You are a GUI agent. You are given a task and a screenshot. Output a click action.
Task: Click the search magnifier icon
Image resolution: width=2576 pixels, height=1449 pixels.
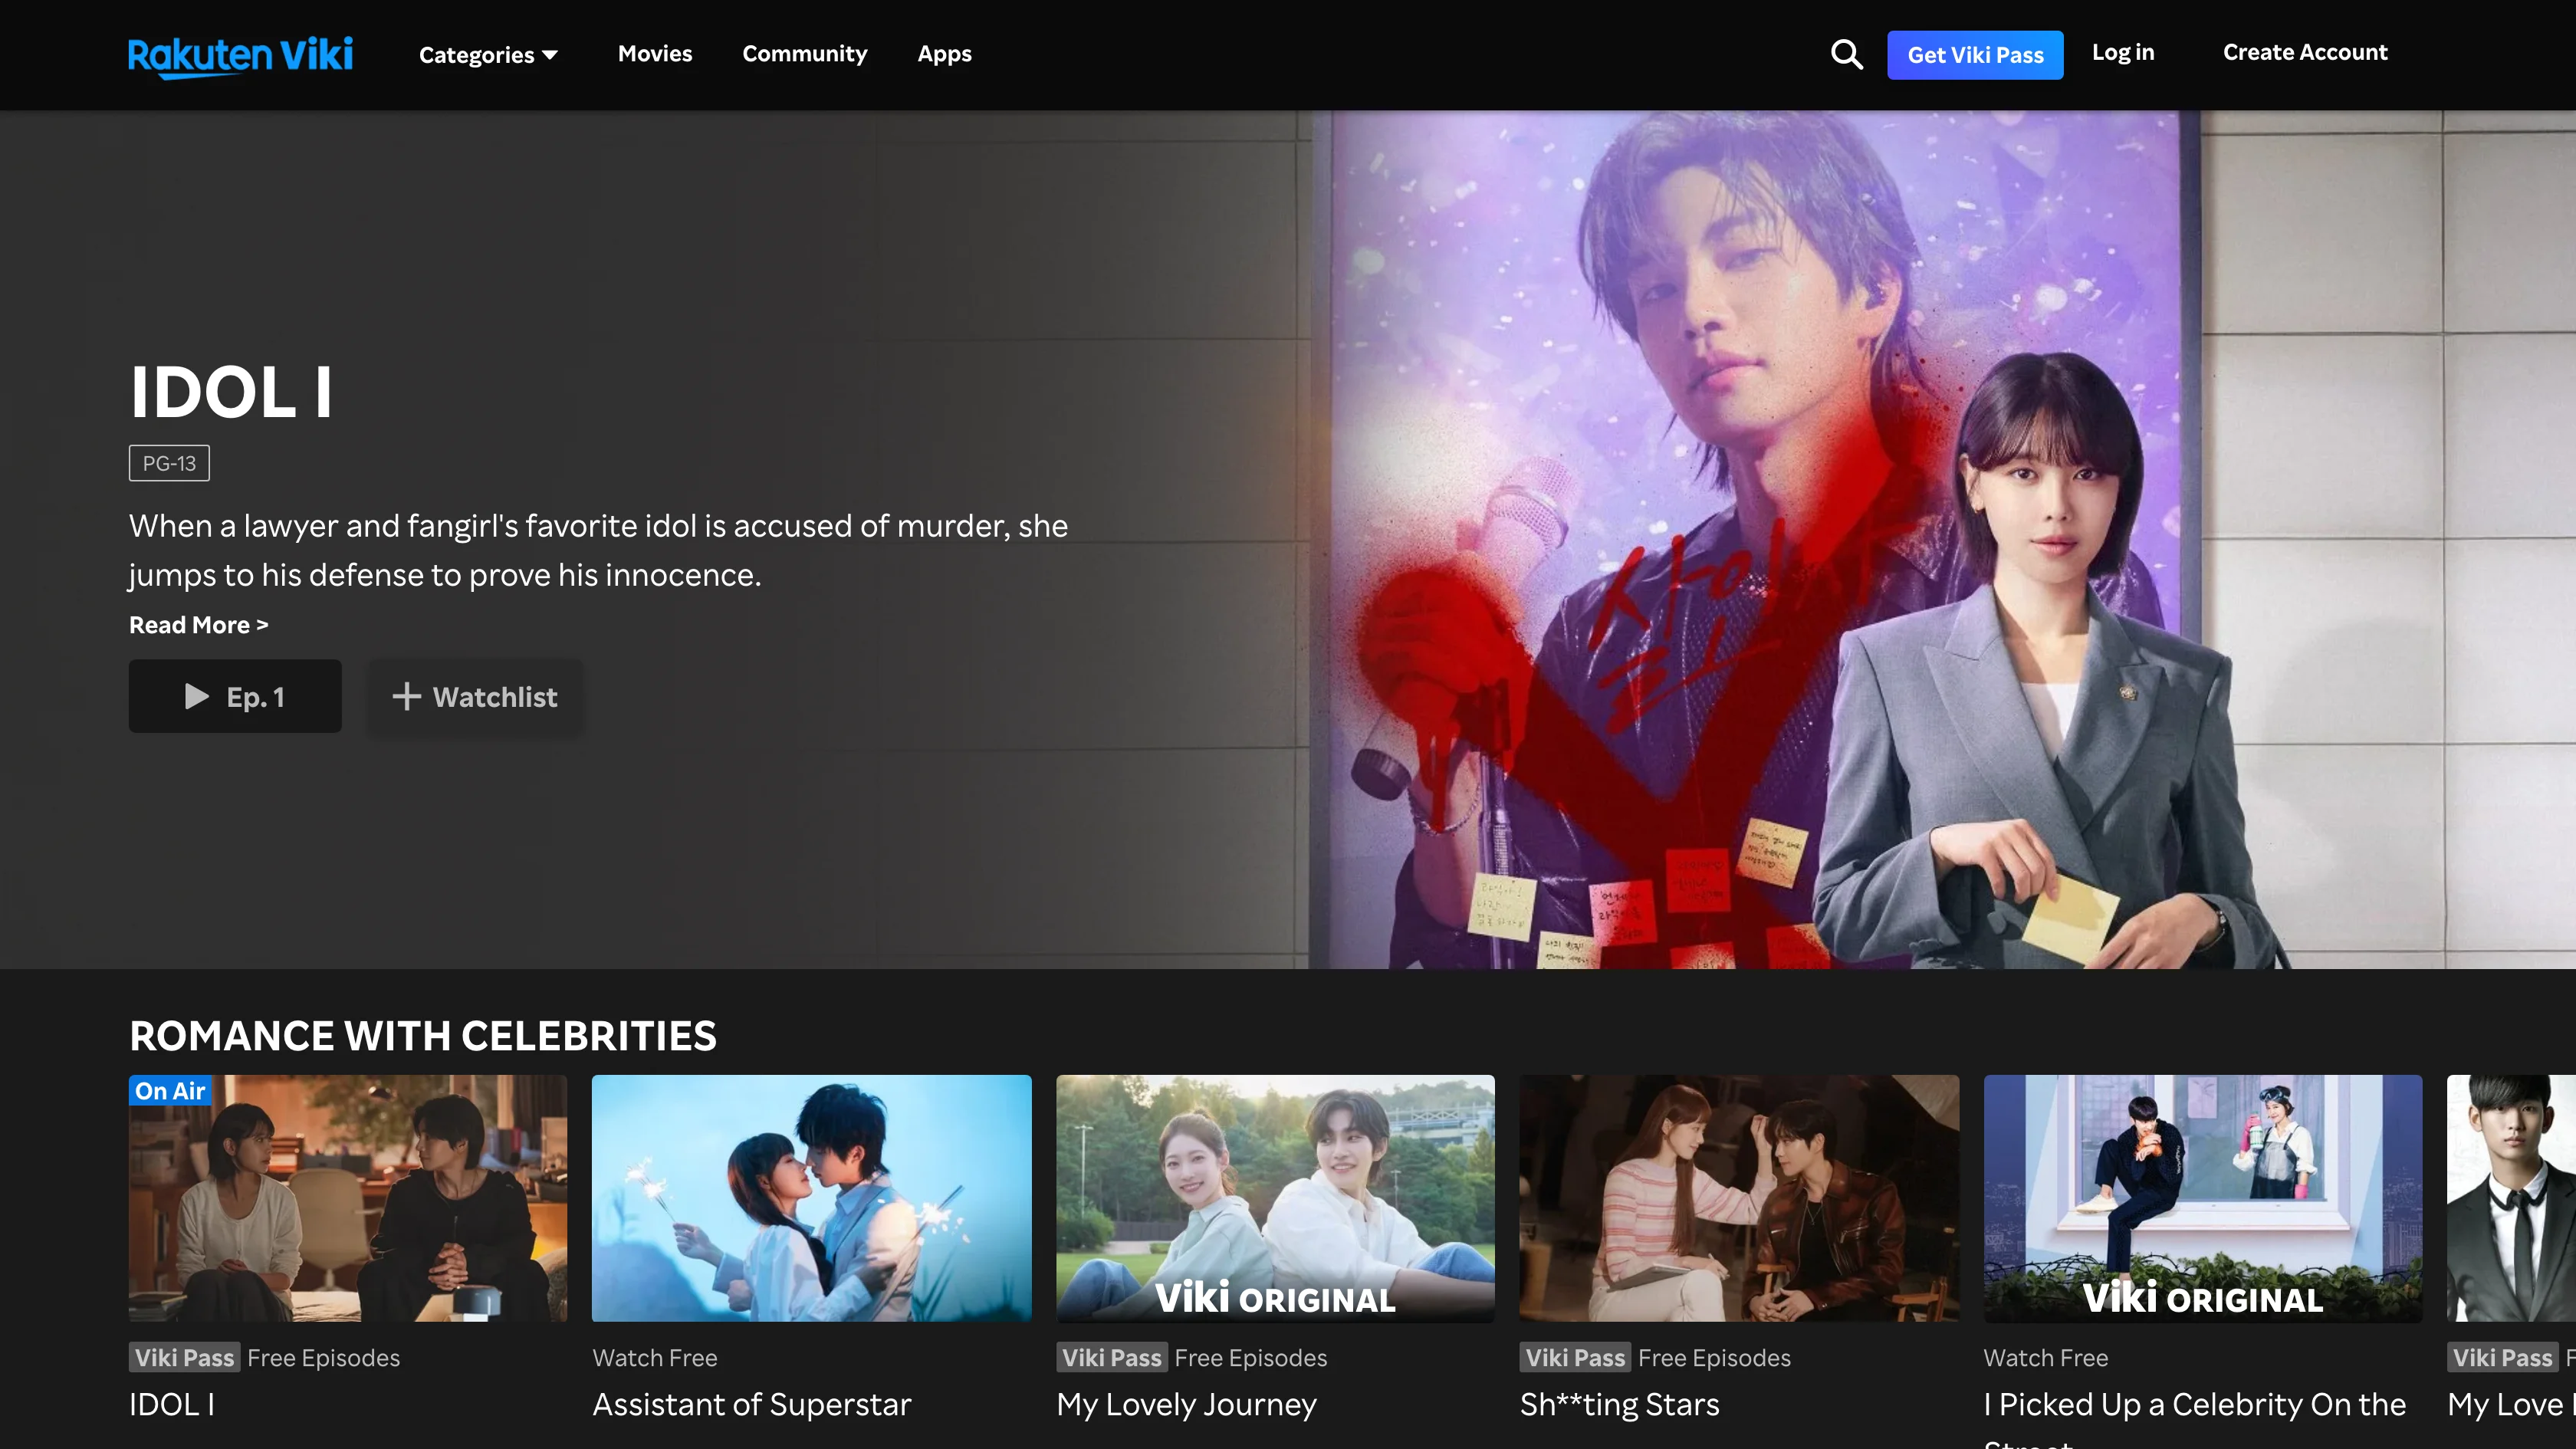[x=1846, y=54]
